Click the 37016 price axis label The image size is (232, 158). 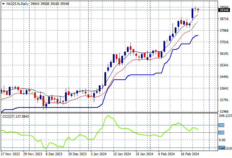(224, 42)
